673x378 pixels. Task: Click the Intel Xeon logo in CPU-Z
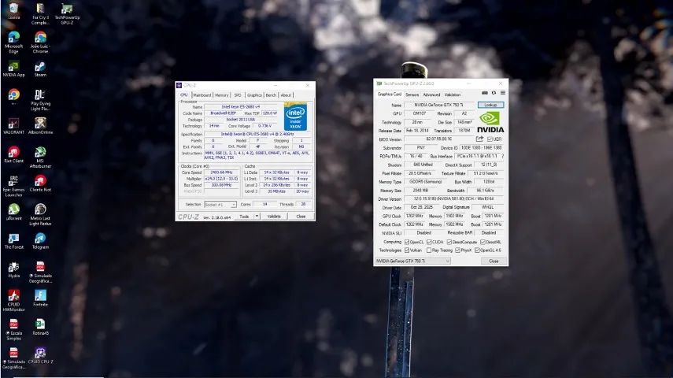pyautogui.click(x=295, y=117)
